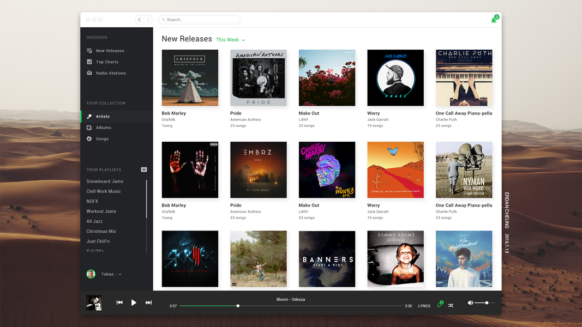Viewport: 582px width, 327px height.
Task: Open the This Week dropdown
Action: (x=231, y=40)
